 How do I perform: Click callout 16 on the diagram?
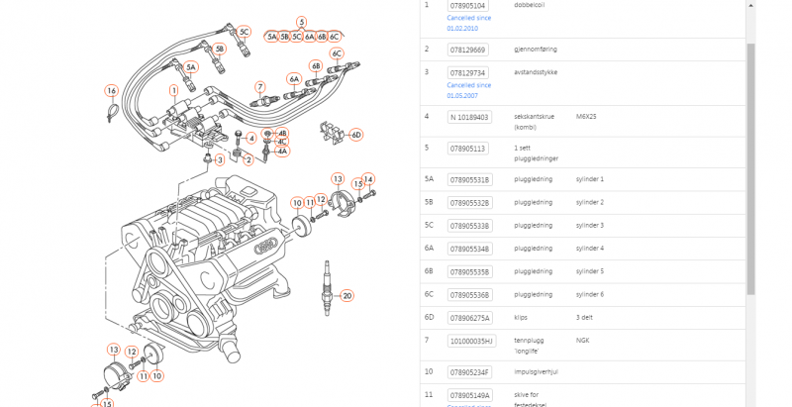tap(111, 91)
